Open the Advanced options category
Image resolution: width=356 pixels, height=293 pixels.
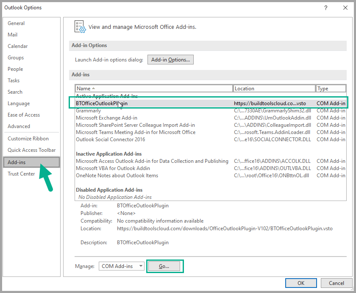[19, 126]
